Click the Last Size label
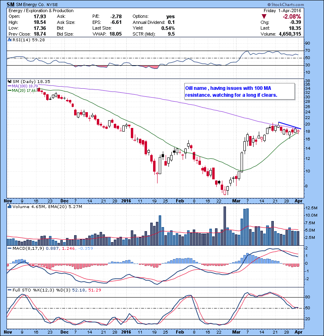Screen dimensions: 324x336 click(102, 28)
